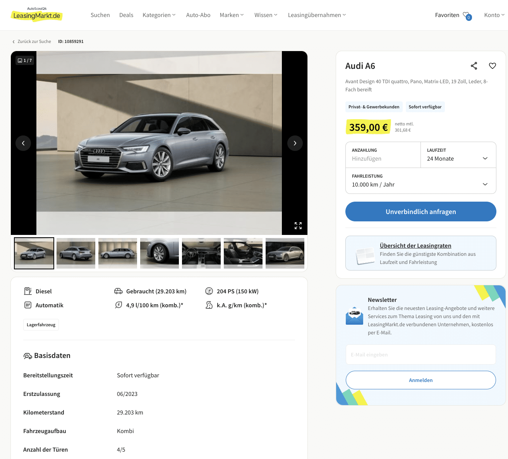This screenshot has width=508, height=459.
Task: Click the newsletter envelope icon
Action: pyautogui.click(x=354, y=316)
